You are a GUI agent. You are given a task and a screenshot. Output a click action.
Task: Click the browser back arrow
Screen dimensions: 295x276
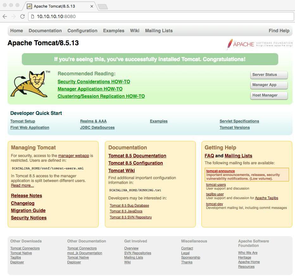[5, 16]
